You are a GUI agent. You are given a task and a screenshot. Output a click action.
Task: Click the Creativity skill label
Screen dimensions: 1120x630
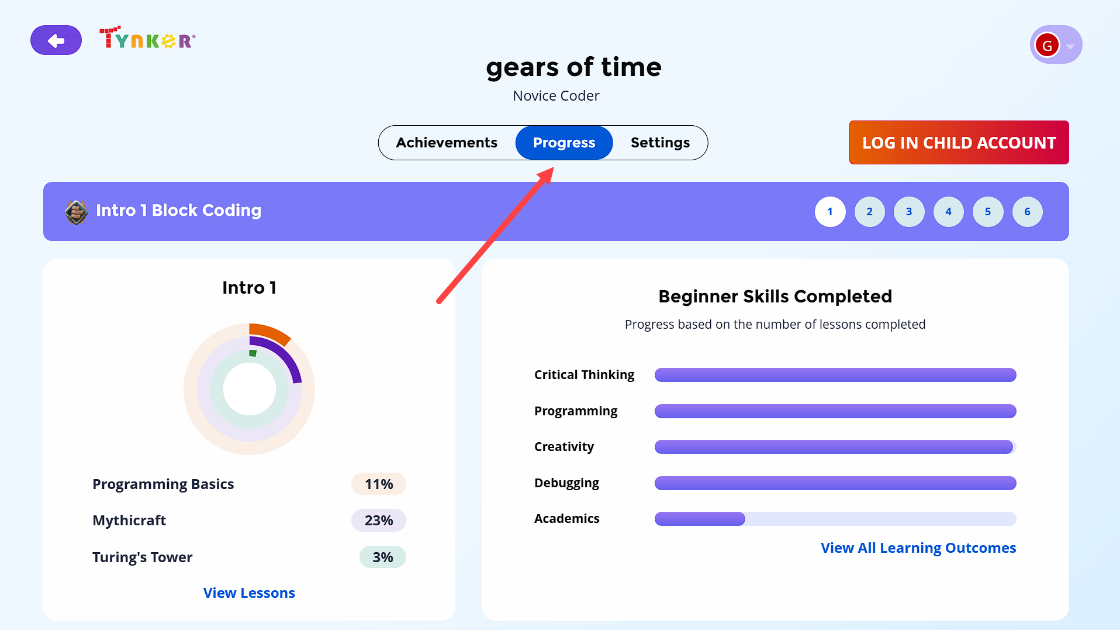coord(564,447)
